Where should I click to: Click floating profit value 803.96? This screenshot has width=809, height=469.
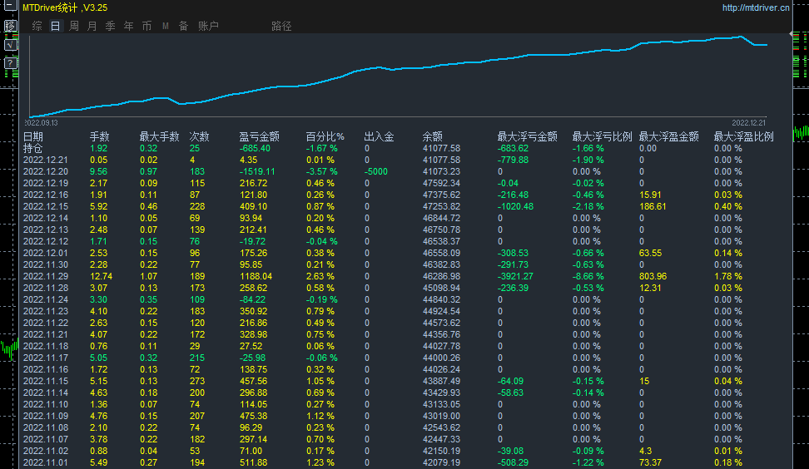(653, 276)
